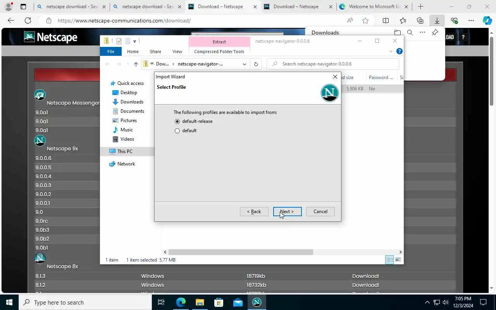496x310 pixels.
Task: Switch Explorer to large icons view
Action: pos(398,260)
